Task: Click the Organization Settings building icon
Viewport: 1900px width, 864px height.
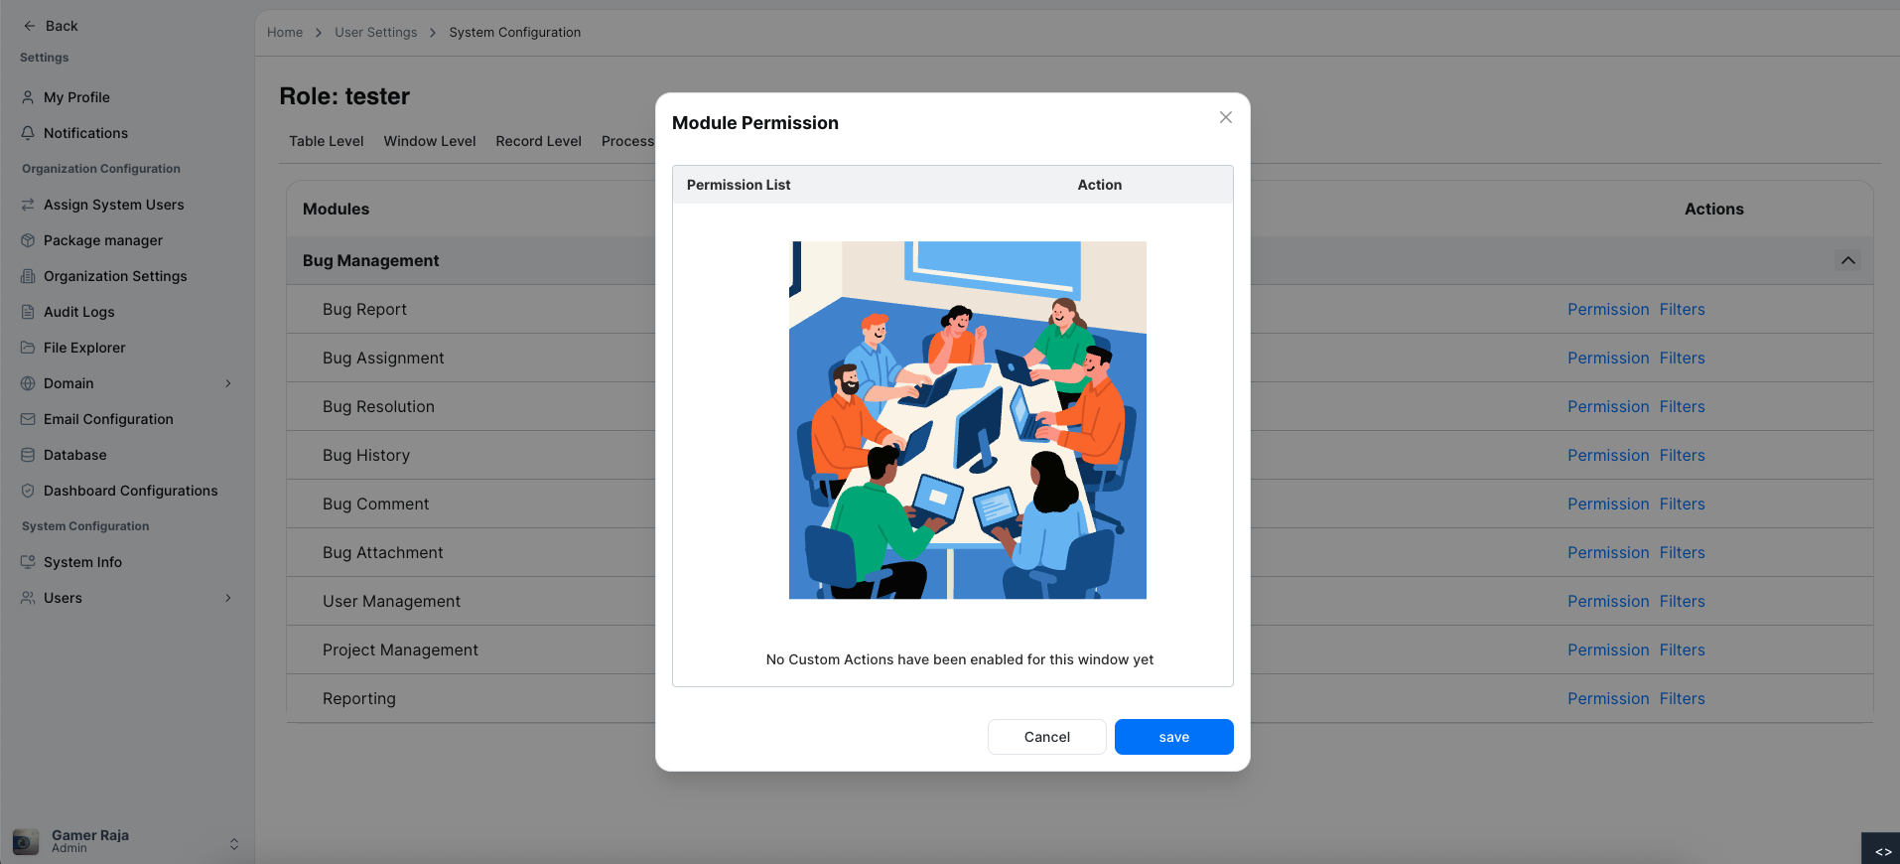Action: tap(28, 276)
